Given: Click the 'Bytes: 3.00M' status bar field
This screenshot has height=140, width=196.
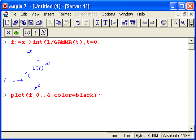Looking at the screenshot, I should pyautogui.click(x=147, y=136).
